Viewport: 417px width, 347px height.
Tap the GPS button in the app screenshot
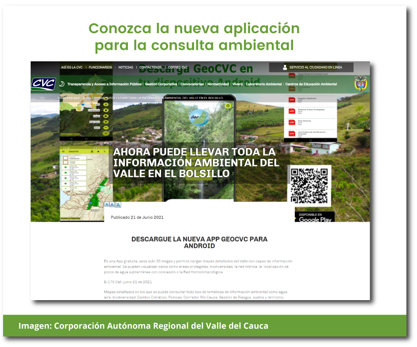pos(106,104)
